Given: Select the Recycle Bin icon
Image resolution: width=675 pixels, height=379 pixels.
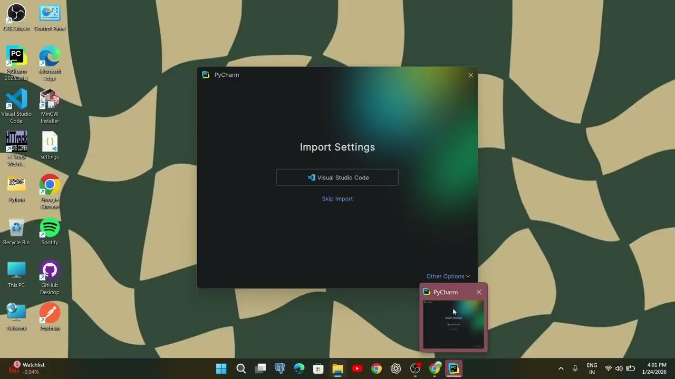Looking at the screenshot, I should [16, 231].
